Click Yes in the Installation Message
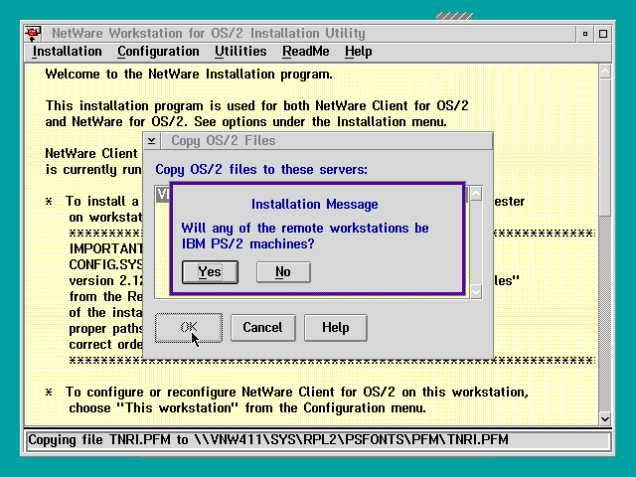The image size is (636, 477). point(210,271)
